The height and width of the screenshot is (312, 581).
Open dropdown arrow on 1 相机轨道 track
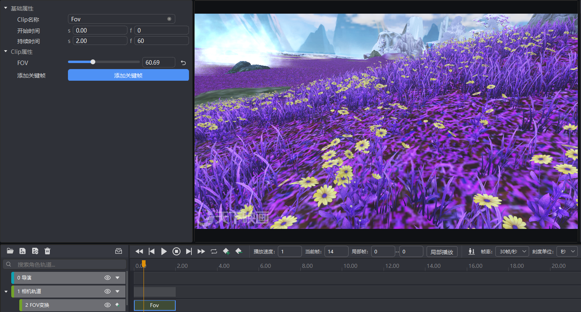pyautogui.click(x=117, y=291)
